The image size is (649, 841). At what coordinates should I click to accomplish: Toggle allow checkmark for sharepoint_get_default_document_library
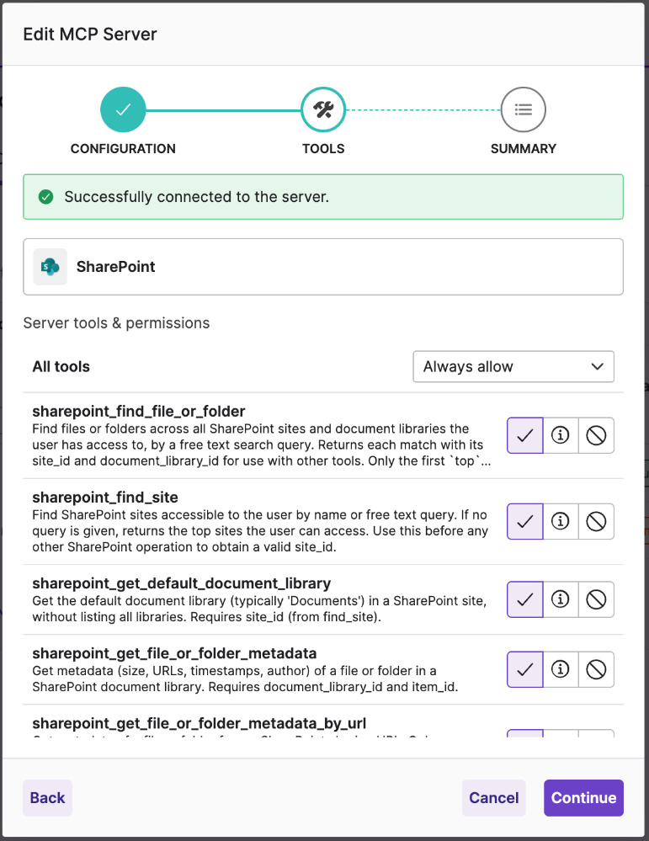(525, 599)
